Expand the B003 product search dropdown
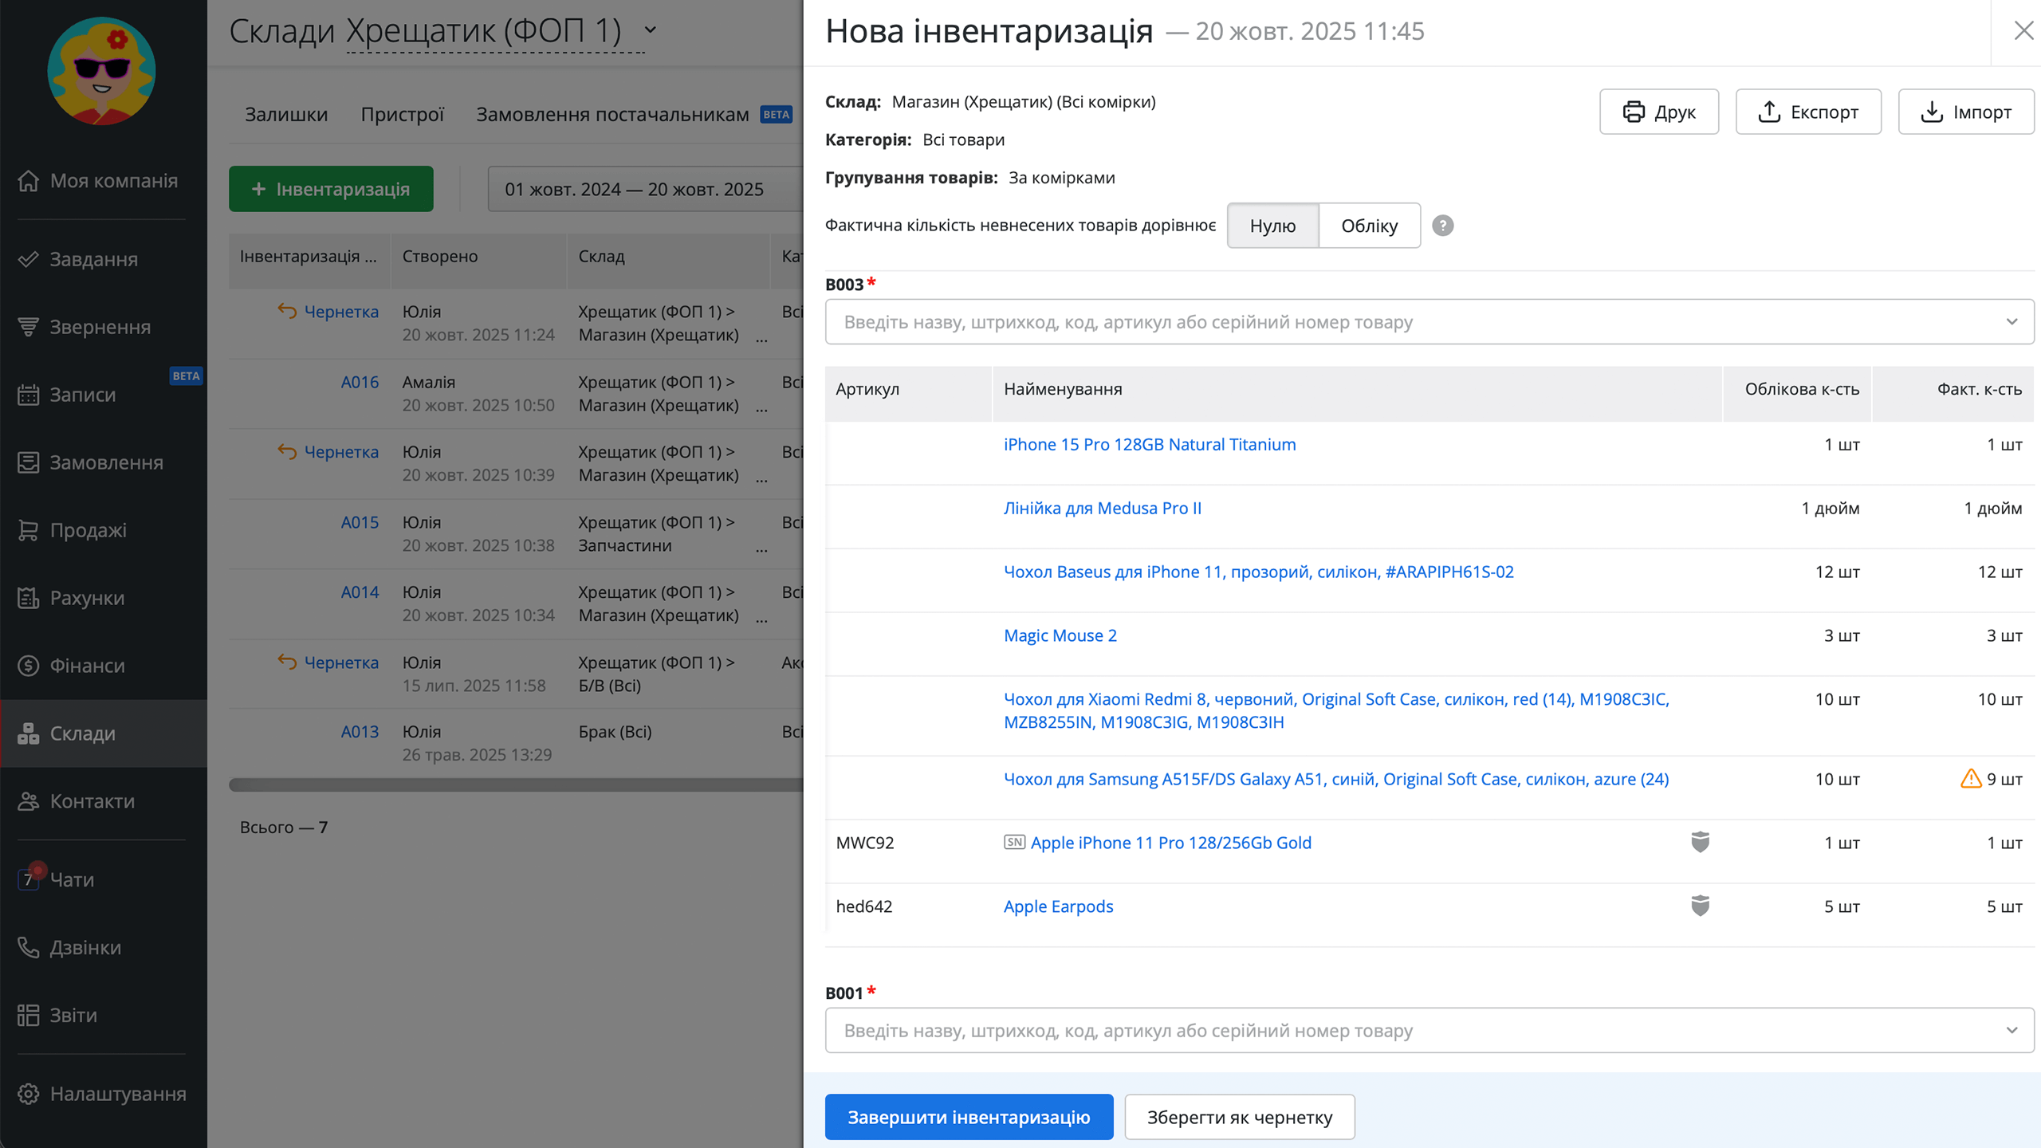Viewport: 2041px width, 1148px height. (2012, 322)
